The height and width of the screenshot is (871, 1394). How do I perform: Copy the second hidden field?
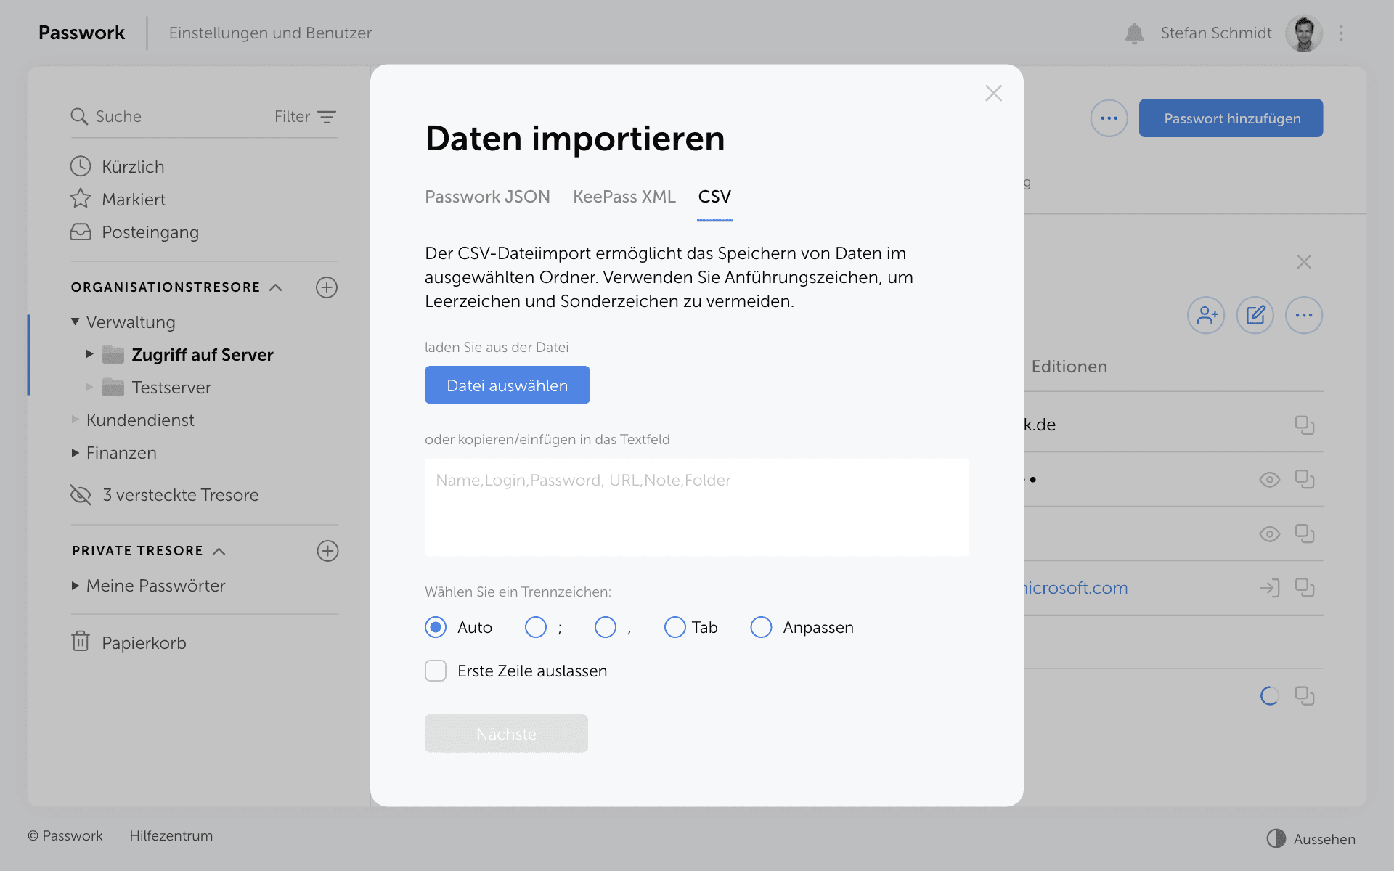pos(1305,533)
